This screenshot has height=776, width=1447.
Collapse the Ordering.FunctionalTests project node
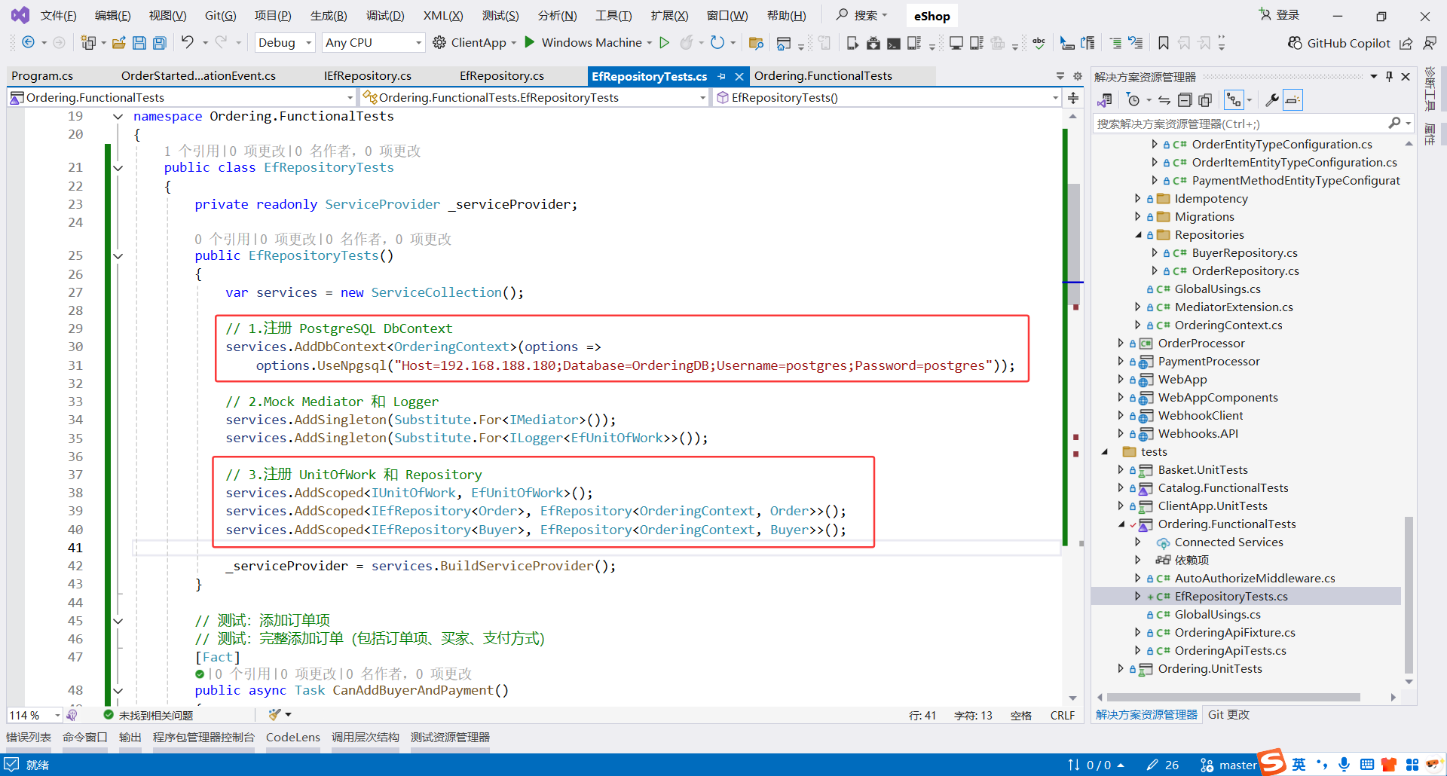point(1121,524)
